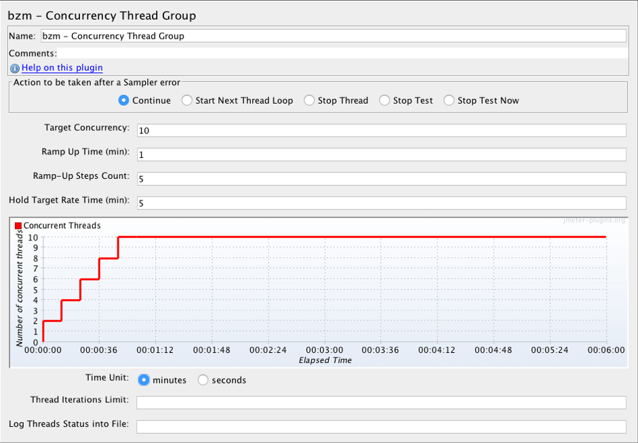The width and height of the screenshot is (638, 443).
Task: Click the red Concurrent Threads legend swatch
Action: pos(18,226)
